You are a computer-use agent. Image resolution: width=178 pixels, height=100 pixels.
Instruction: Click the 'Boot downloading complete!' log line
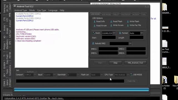[28, 41]
